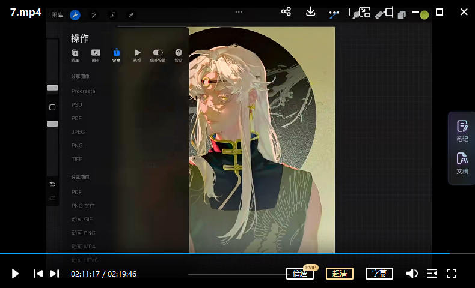Screen dimensions: 475x288
Task: Select the Transform arrow tool
Action: (131, 15)
